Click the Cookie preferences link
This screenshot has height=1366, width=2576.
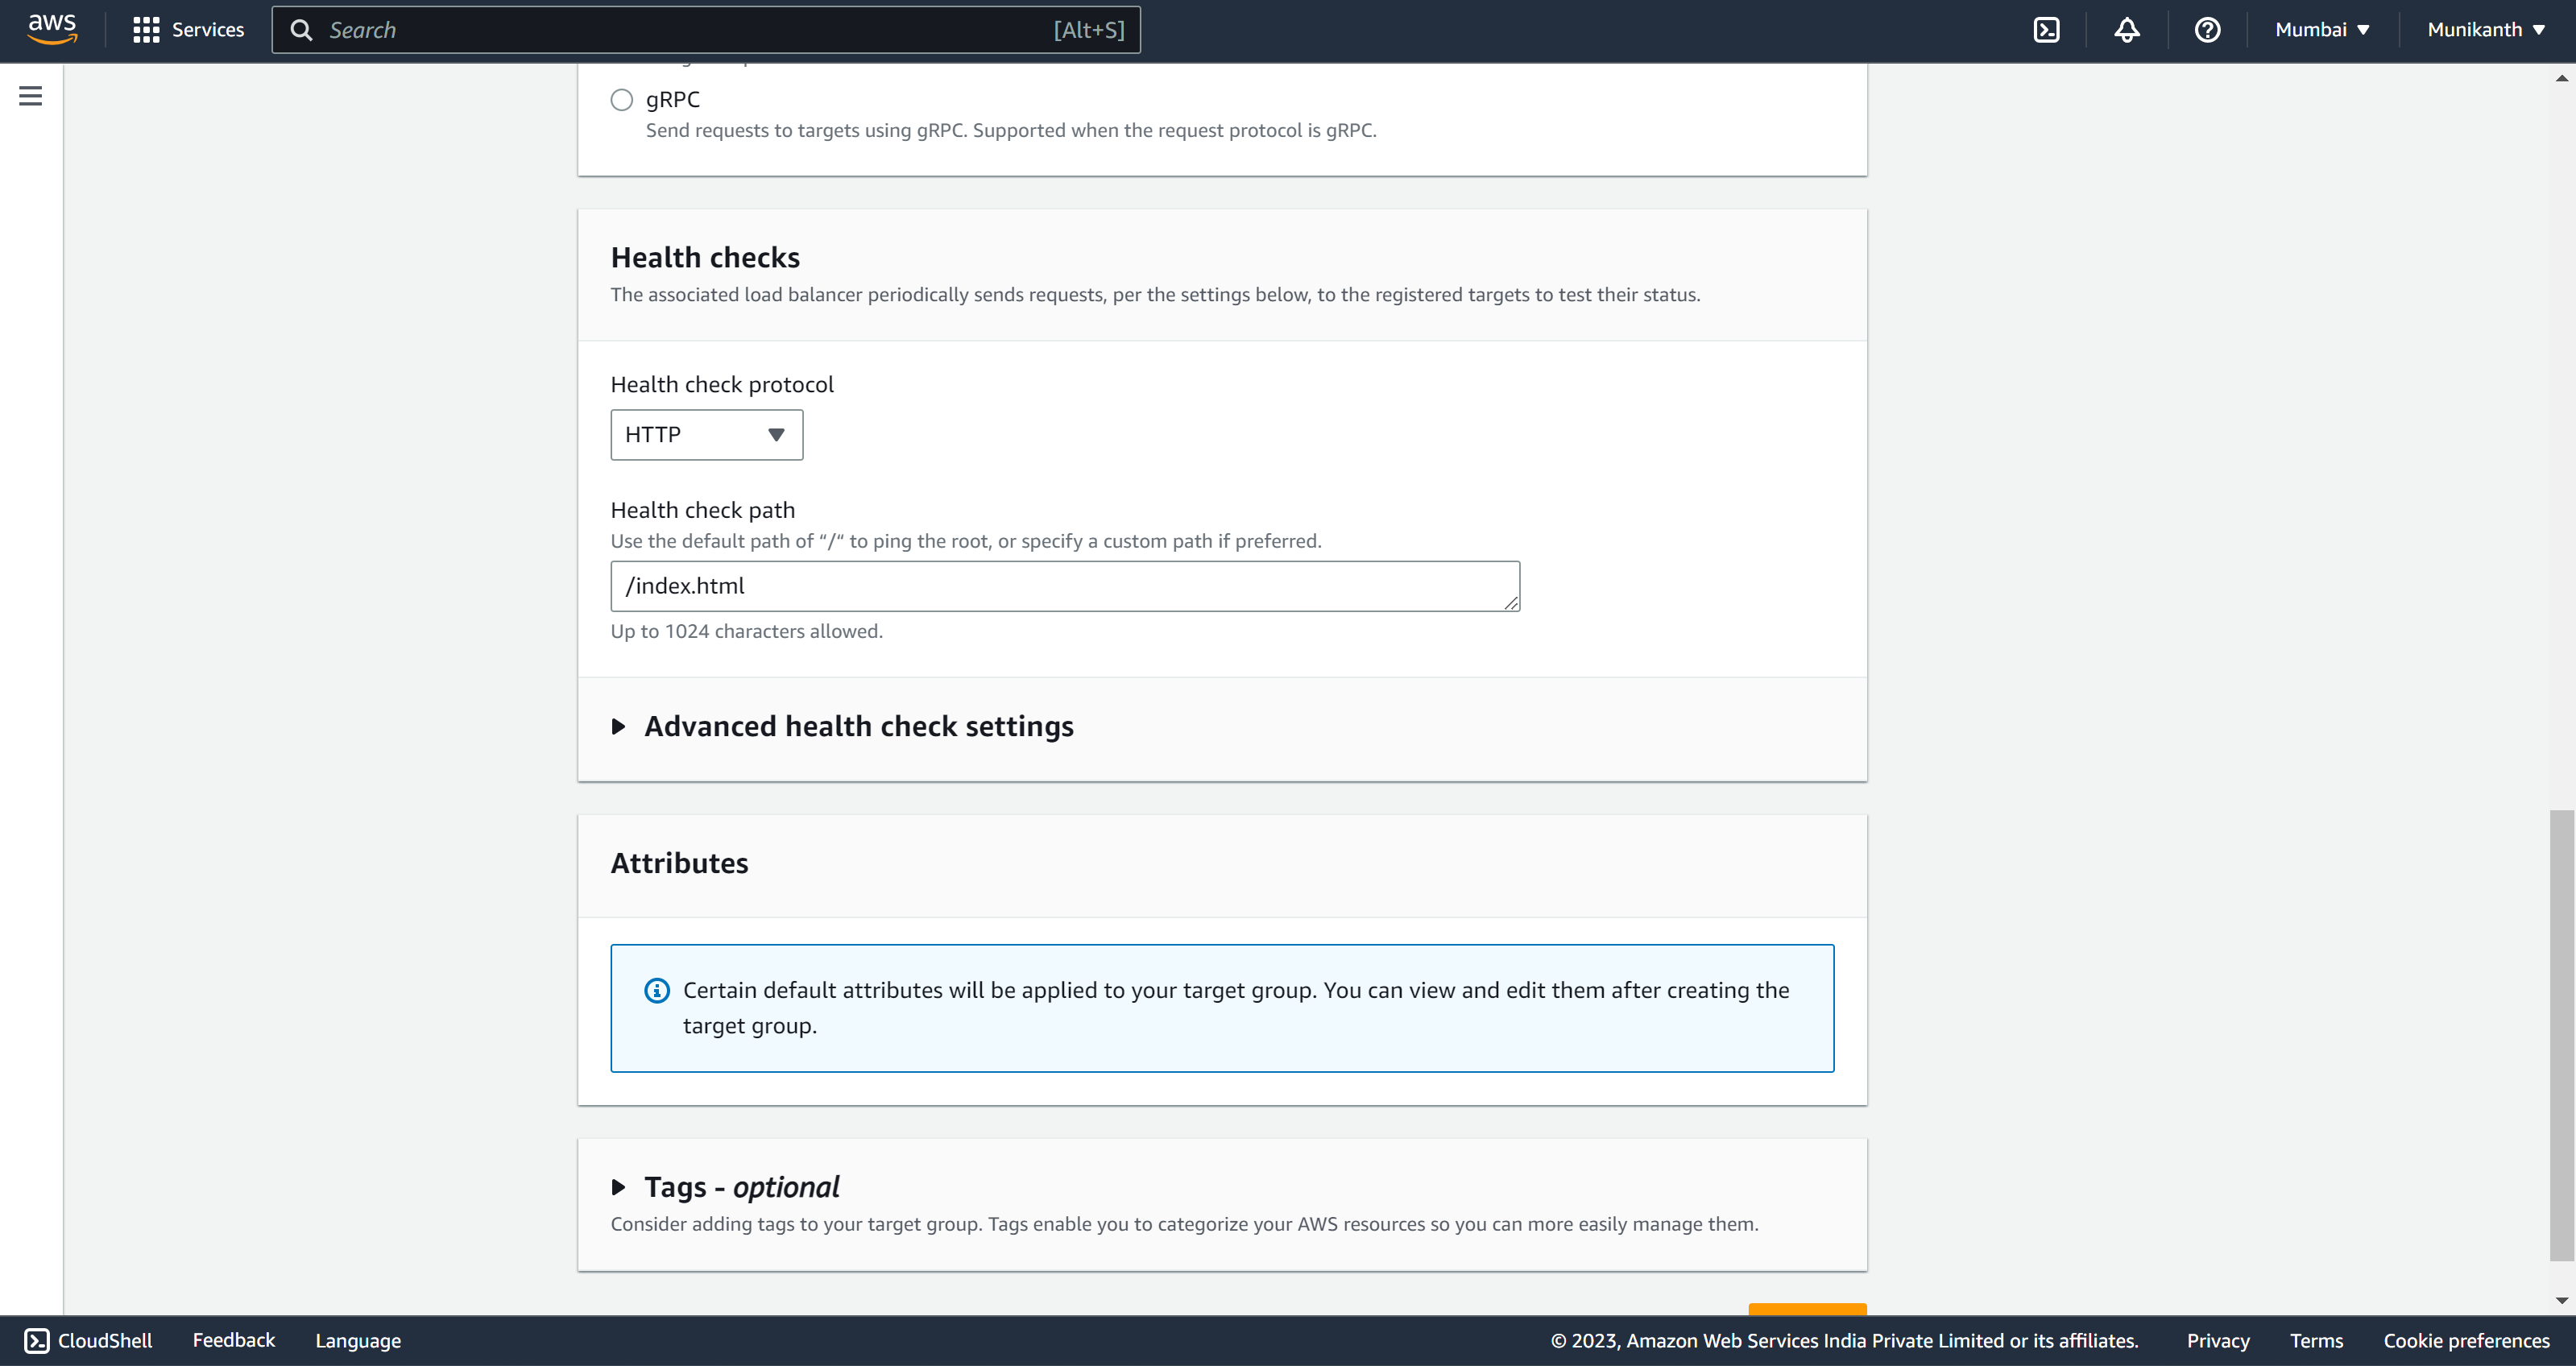[x=2466, y=1340]
